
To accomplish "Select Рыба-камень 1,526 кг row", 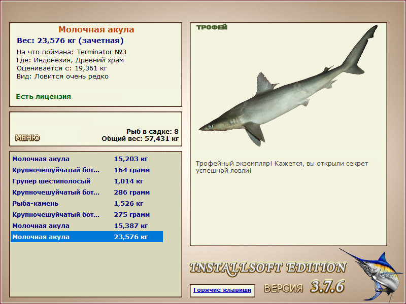I will (x=87, y=203).
